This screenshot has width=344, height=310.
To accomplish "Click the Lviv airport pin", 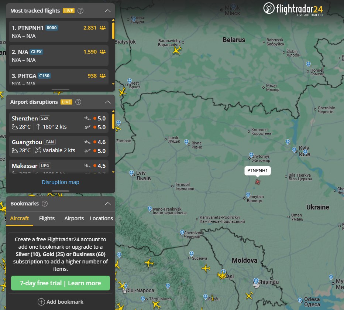I will coord(131,173).
